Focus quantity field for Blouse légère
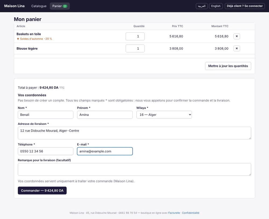The image size is (269, 219). click(x=135, y=48)
